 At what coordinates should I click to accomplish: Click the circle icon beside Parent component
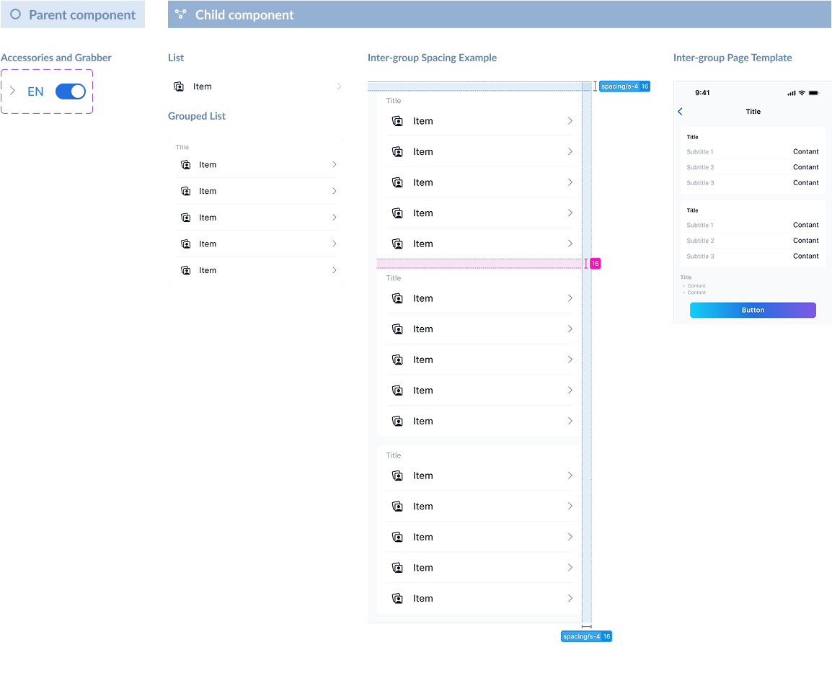pos(15,14)
